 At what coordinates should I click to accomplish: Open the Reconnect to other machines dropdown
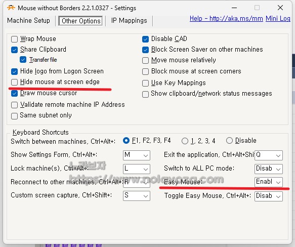pos(137,182)
